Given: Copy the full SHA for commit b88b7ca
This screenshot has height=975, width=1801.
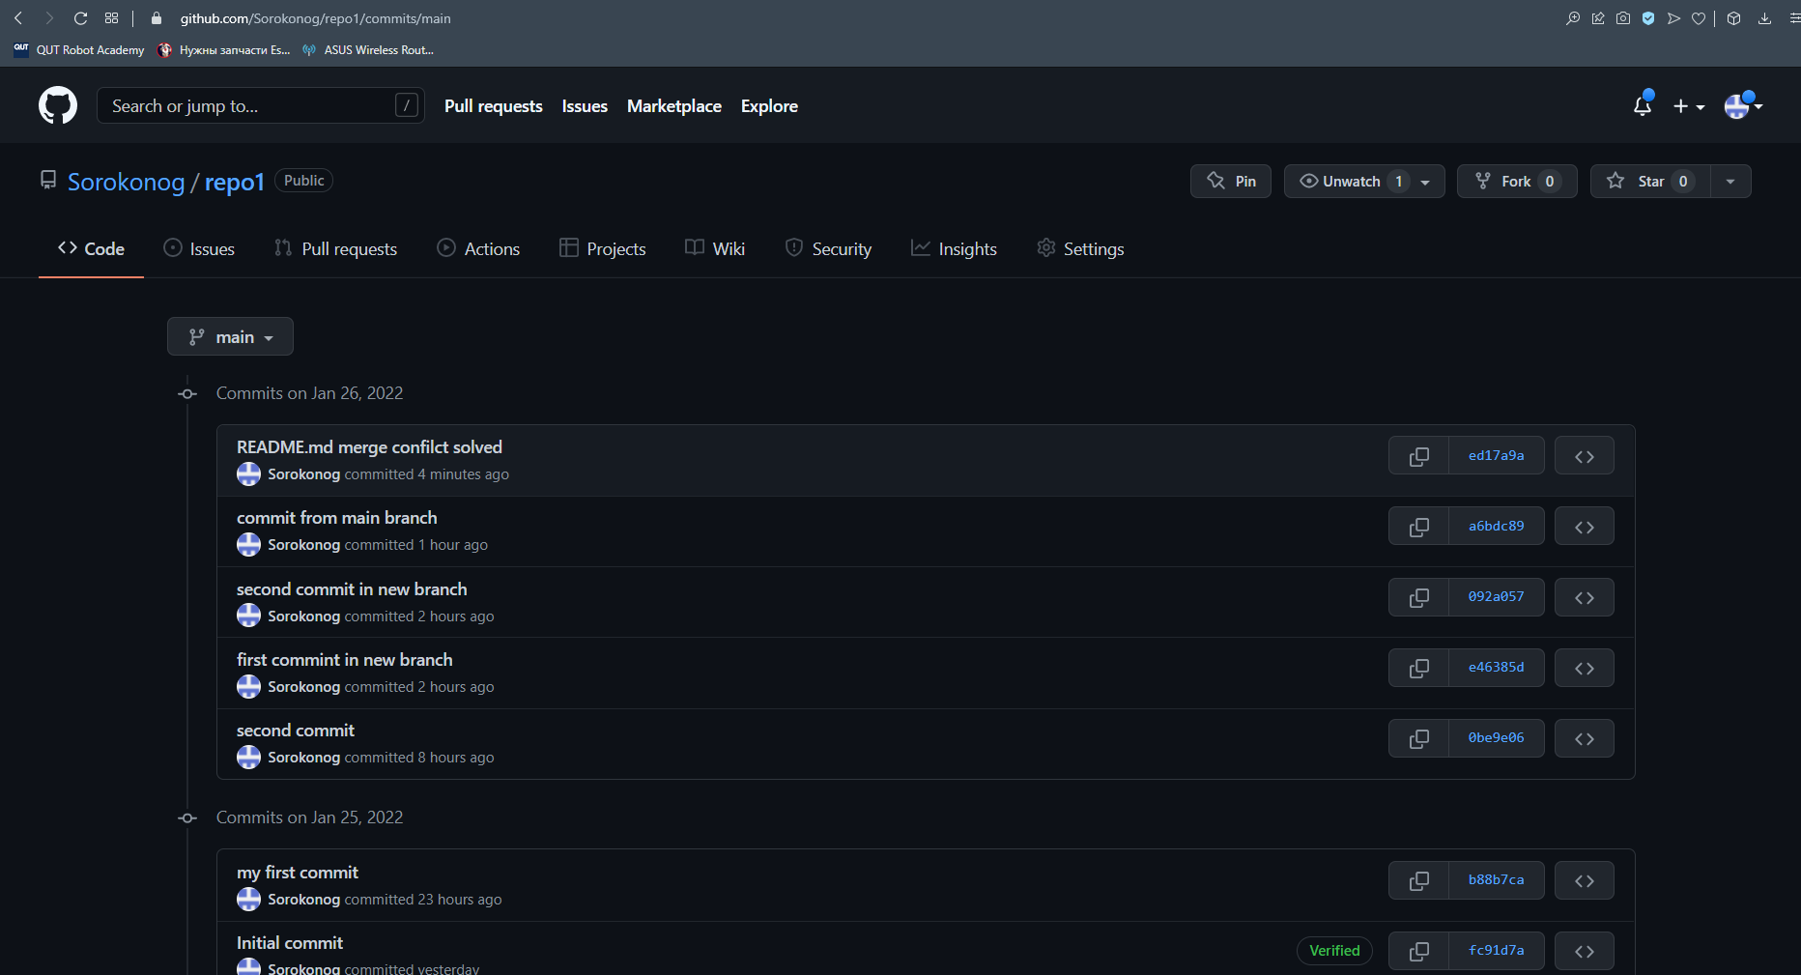Looking at the screenshot, I should tap(1418, 880).
